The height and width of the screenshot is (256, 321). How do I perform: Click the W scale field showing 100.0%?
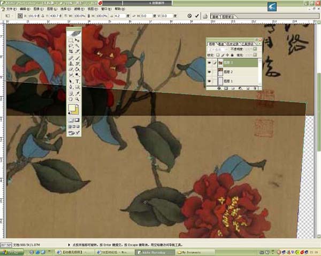point(79,15)
